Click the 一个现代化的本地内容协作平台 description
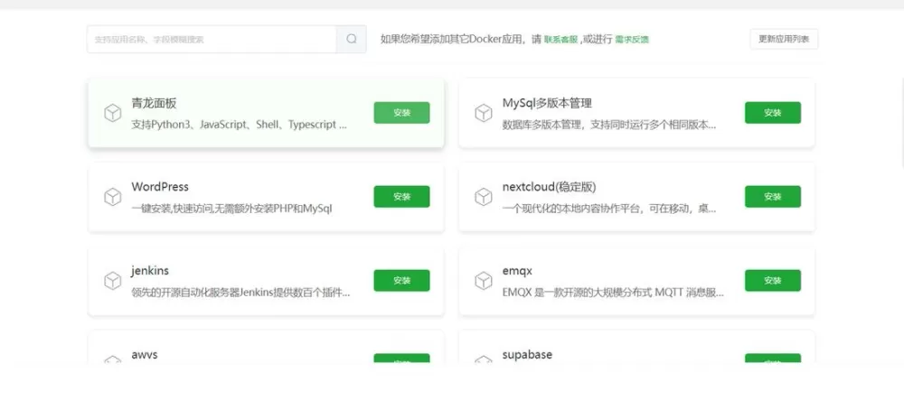 click(609, 209)
